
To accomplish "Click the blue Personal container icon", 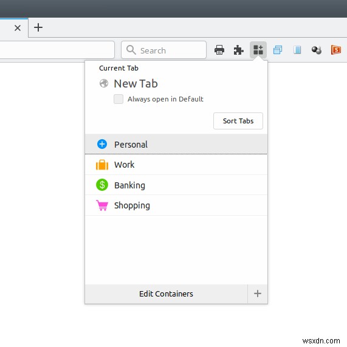I will tap(102, 144).
